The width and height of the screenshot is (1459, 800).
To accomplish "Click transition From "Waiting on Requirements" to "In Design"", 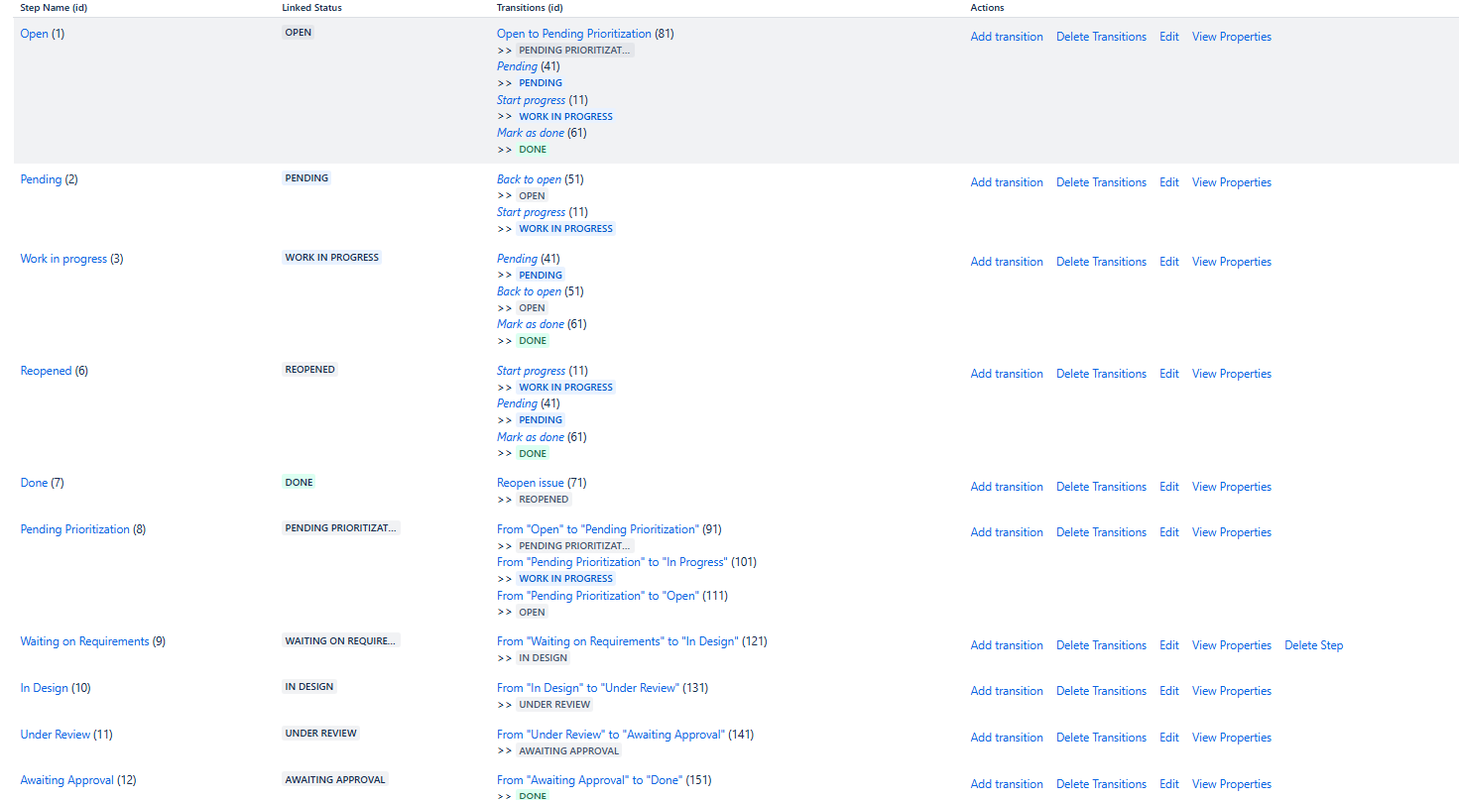I will 618,641.
